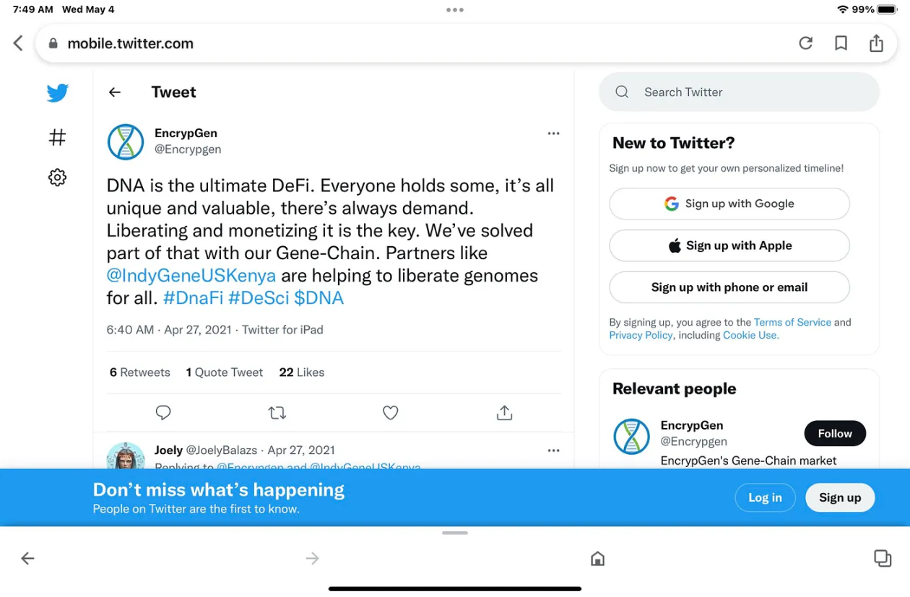Viewport: 910px width, 597px height.
Task: Open the #DnaFi hashtag link
Action: pyautogui.click(x=193, y=298)
